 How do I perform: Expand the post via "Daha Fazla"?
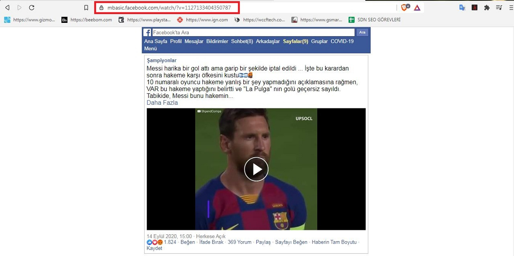pyautogui.click(x=162, y=102)
